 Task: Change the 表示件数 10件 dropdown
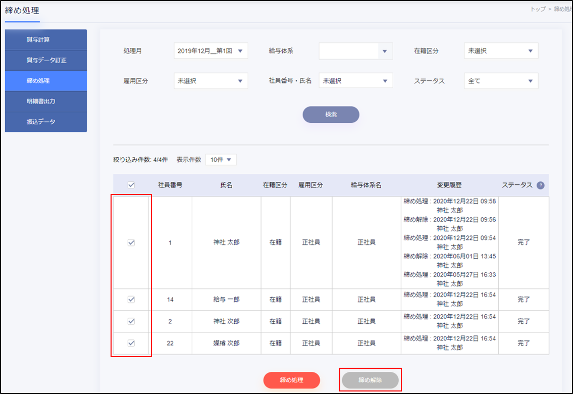coord(221,160)
